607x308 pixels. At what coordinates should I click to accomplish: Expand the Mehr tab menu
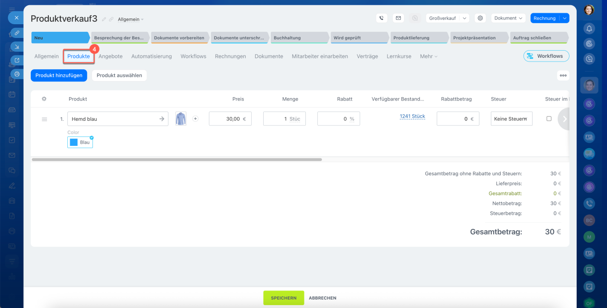[x=428, y=56]
